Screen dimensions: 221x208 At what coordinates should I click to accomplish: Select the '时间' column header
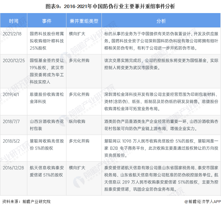coord(14,21)
